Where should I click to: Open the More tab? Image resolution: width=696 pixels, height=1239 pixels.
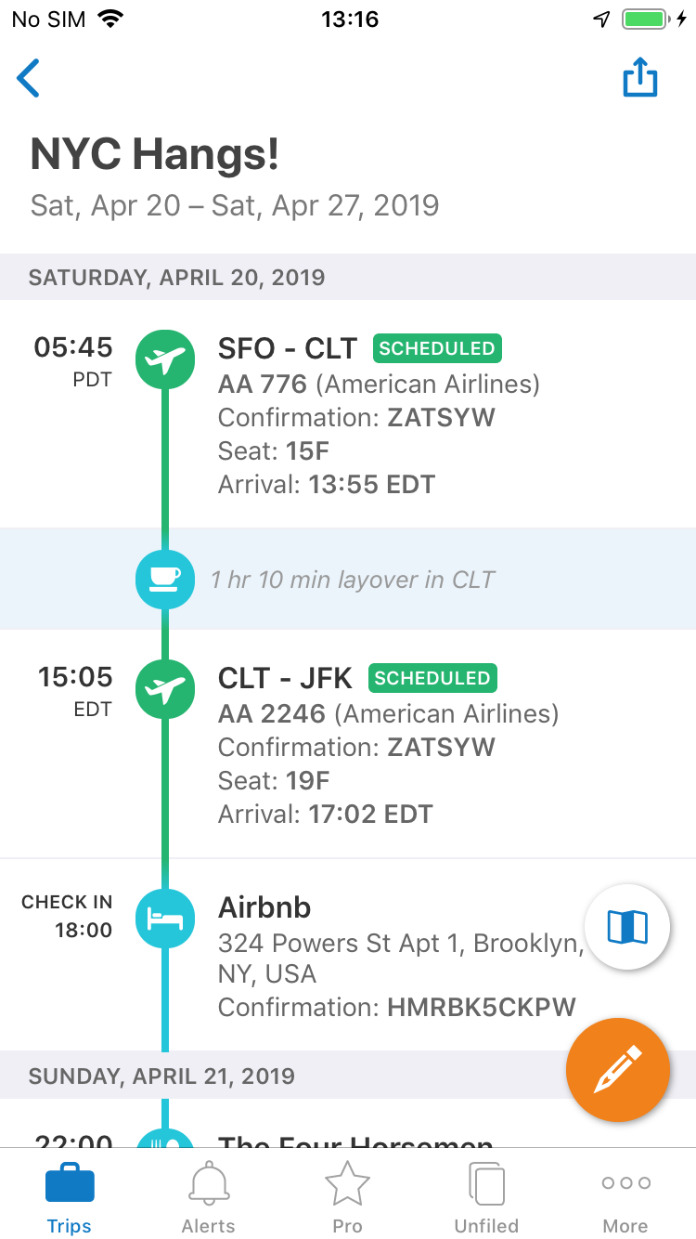(625, 1196)
